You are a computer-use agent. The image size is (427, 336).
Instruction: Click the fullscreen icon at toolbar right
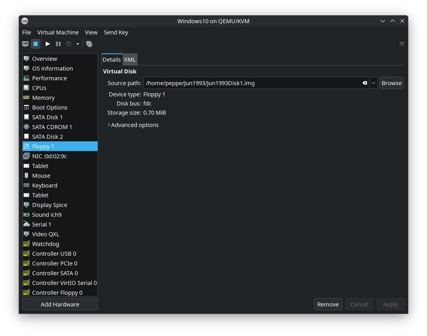pos(402,44)
